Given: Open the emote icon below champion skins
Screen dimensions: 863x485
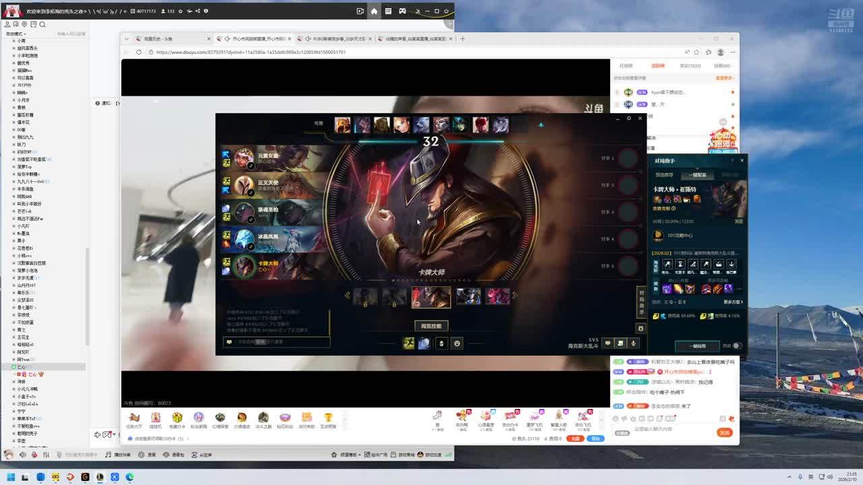Looking at the screenshot, I should click(457, 344).
